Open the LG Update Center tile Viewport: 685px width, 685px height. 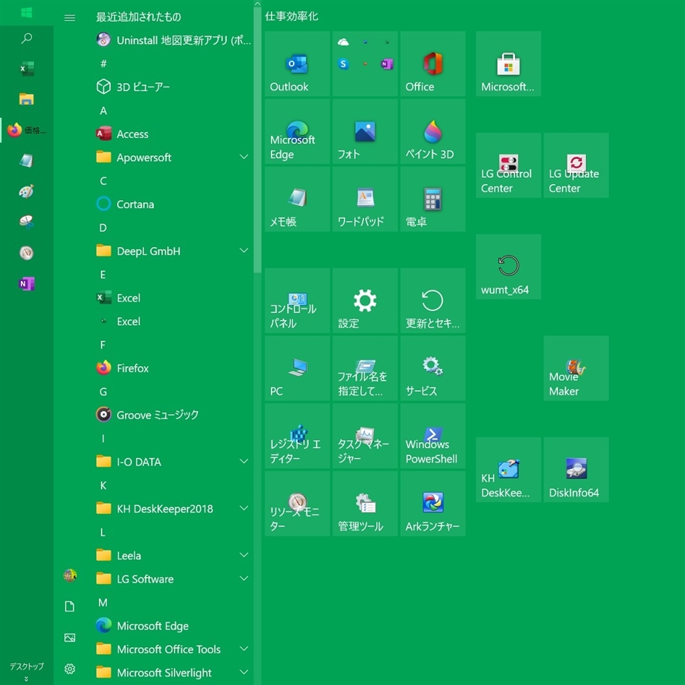coord(576,165)
